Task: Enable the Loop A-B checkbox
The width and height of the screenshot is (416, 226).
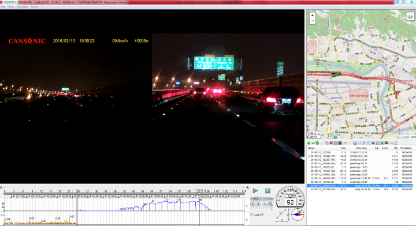Action: pyautogui.click(x=251, y=214)
